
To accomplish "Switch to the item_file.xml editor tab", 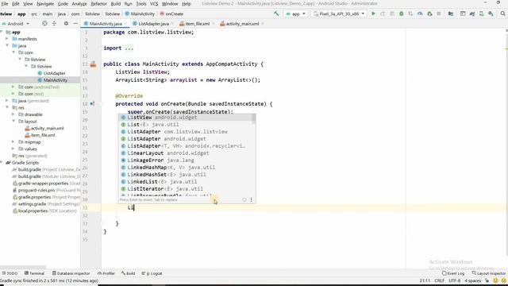I will pyautogui.click(x=197, y=24).
